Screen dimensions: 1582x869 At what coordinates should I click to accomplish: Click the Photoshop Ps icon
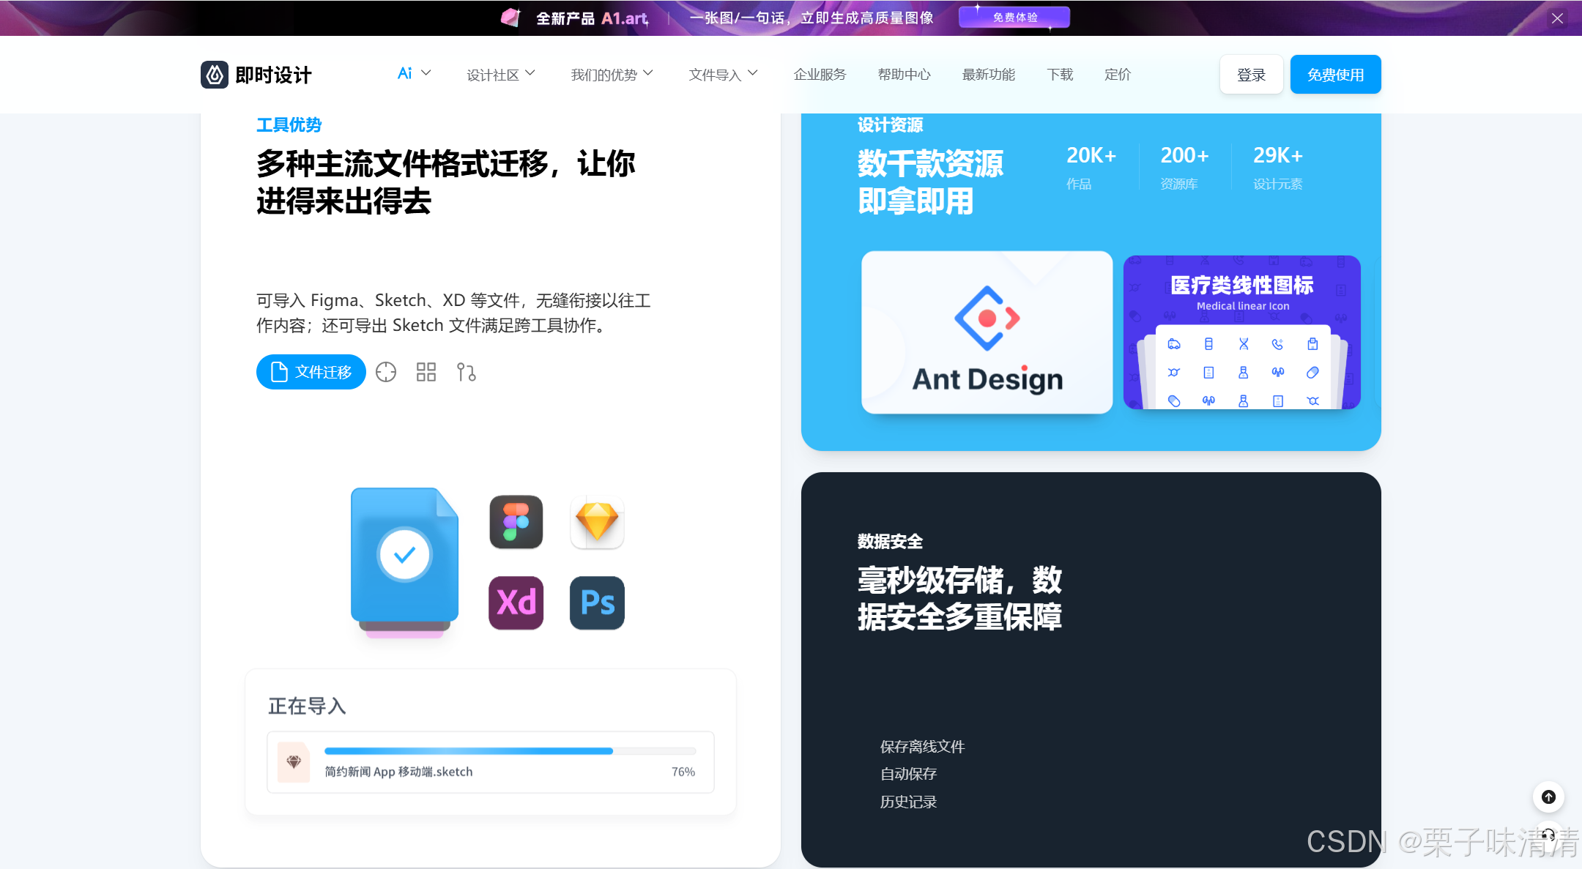(x=597, y=603)
